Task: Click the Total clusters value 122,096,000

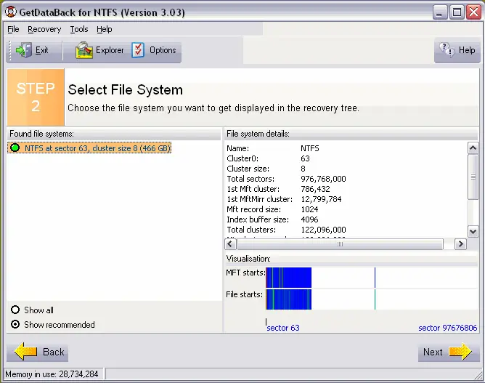Action: [323, 230]
